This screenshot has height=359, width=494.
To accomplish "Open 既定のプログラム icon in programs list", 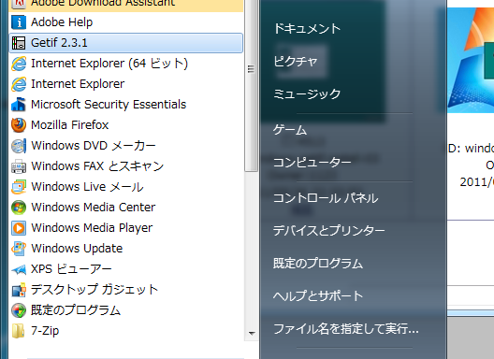I will click(x=19, y=310).
